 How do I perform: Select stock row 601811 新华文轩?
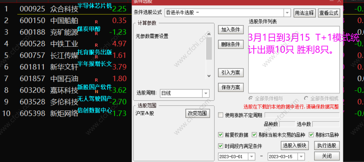(x=65, y=67)
